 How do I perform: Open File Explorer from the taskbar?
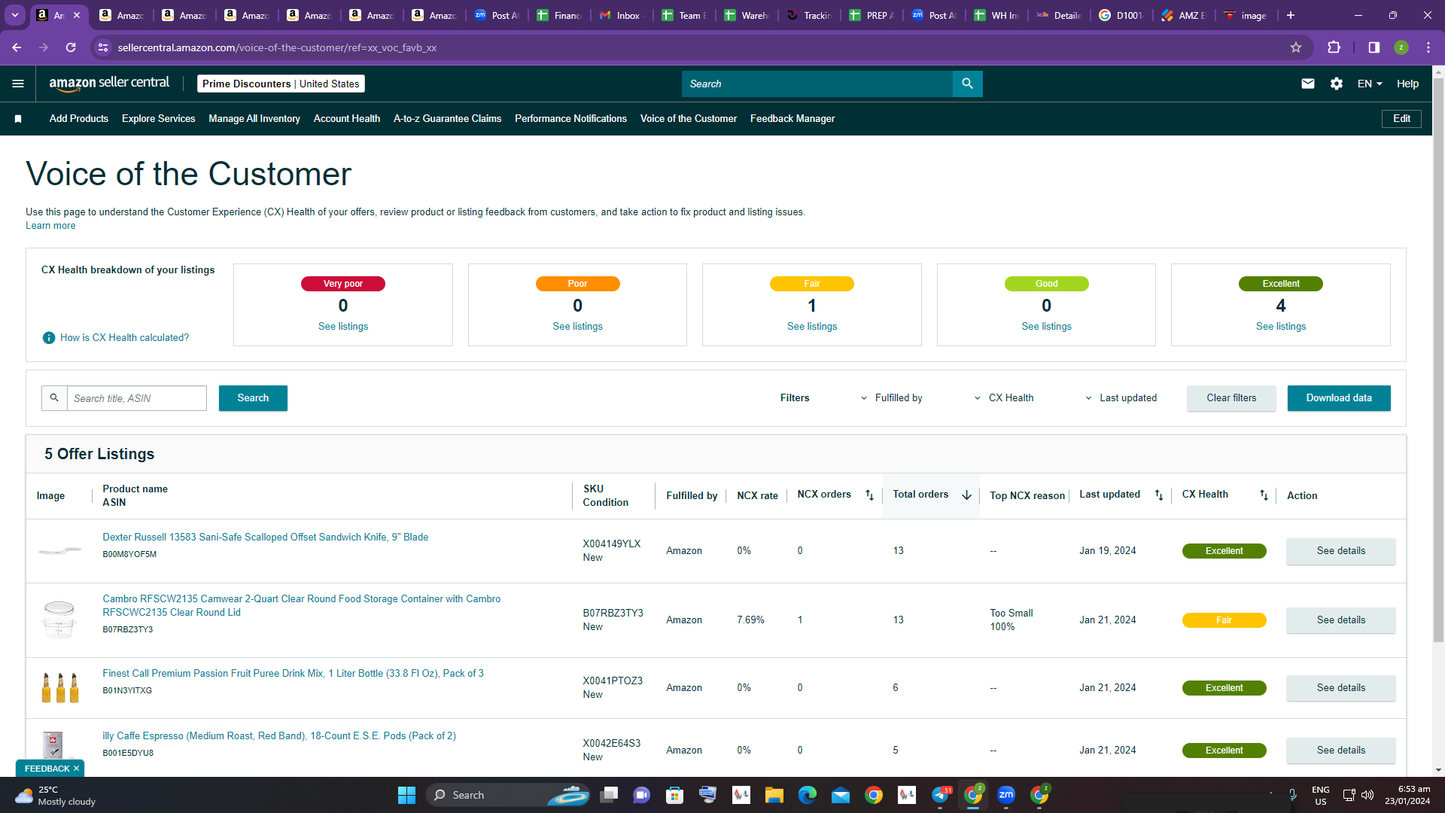point(774,795)
